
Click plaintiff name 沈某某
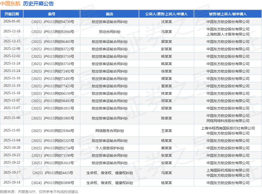point(166,22)
